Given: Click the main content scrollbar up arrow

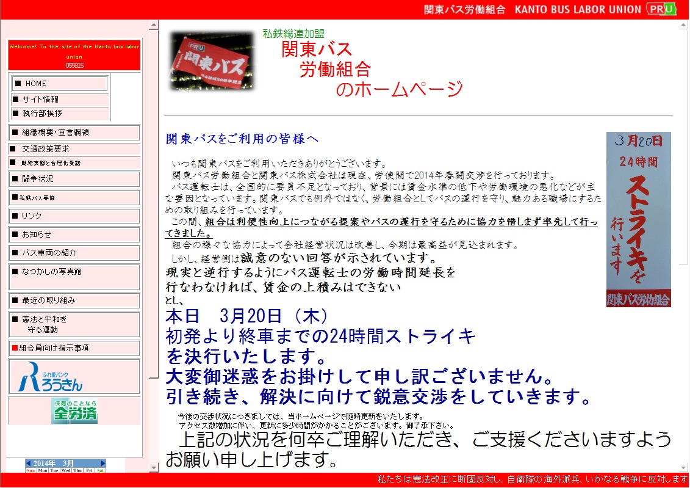Looking at the screenshot, I should coord(683,24).
